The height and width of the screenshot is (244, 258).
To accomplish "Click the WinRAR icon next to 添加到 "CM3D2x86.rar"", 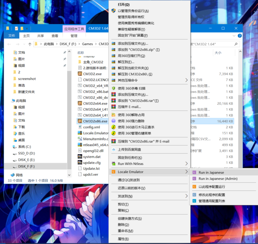I will [113, 101].
